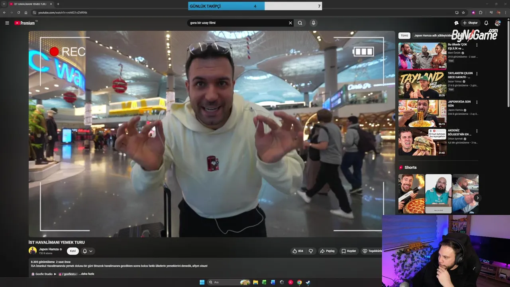
Task: Open the media controls toolbar icon
Action: 491,12
